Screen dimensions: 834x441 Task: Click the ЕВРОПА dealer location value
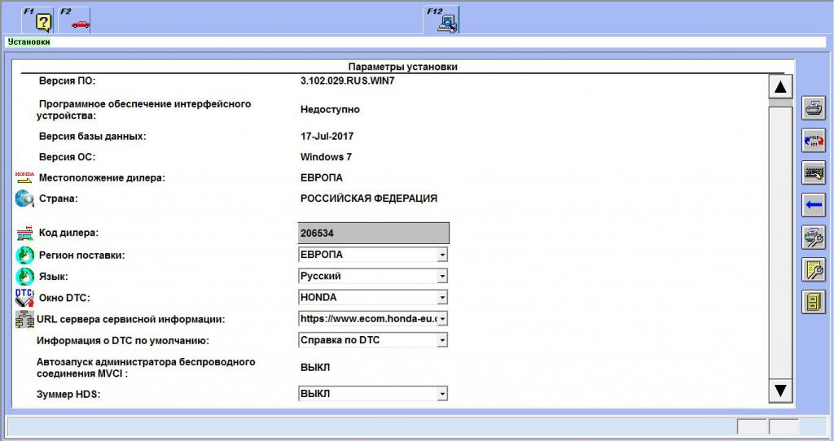click(321, 177)
